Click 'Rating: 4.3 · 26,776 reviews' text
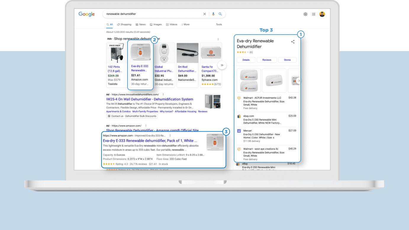Image resolution: width=409 pixels, height=230 pixels. (131, 164)
